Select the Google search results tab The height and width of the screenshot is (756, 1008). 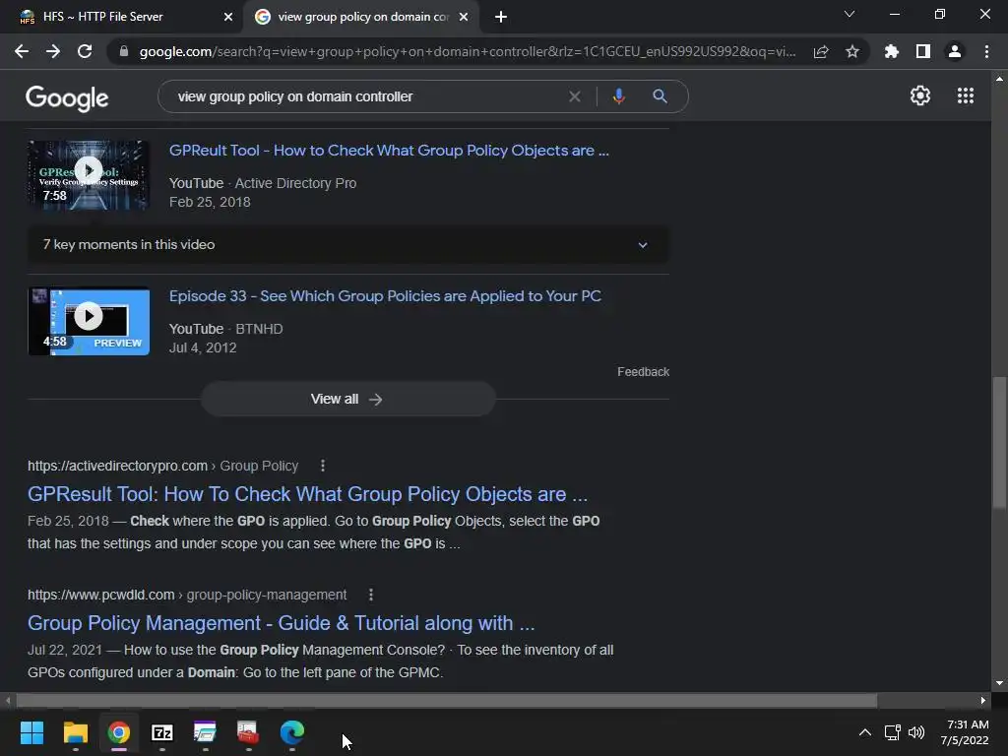tap(351, 17)
